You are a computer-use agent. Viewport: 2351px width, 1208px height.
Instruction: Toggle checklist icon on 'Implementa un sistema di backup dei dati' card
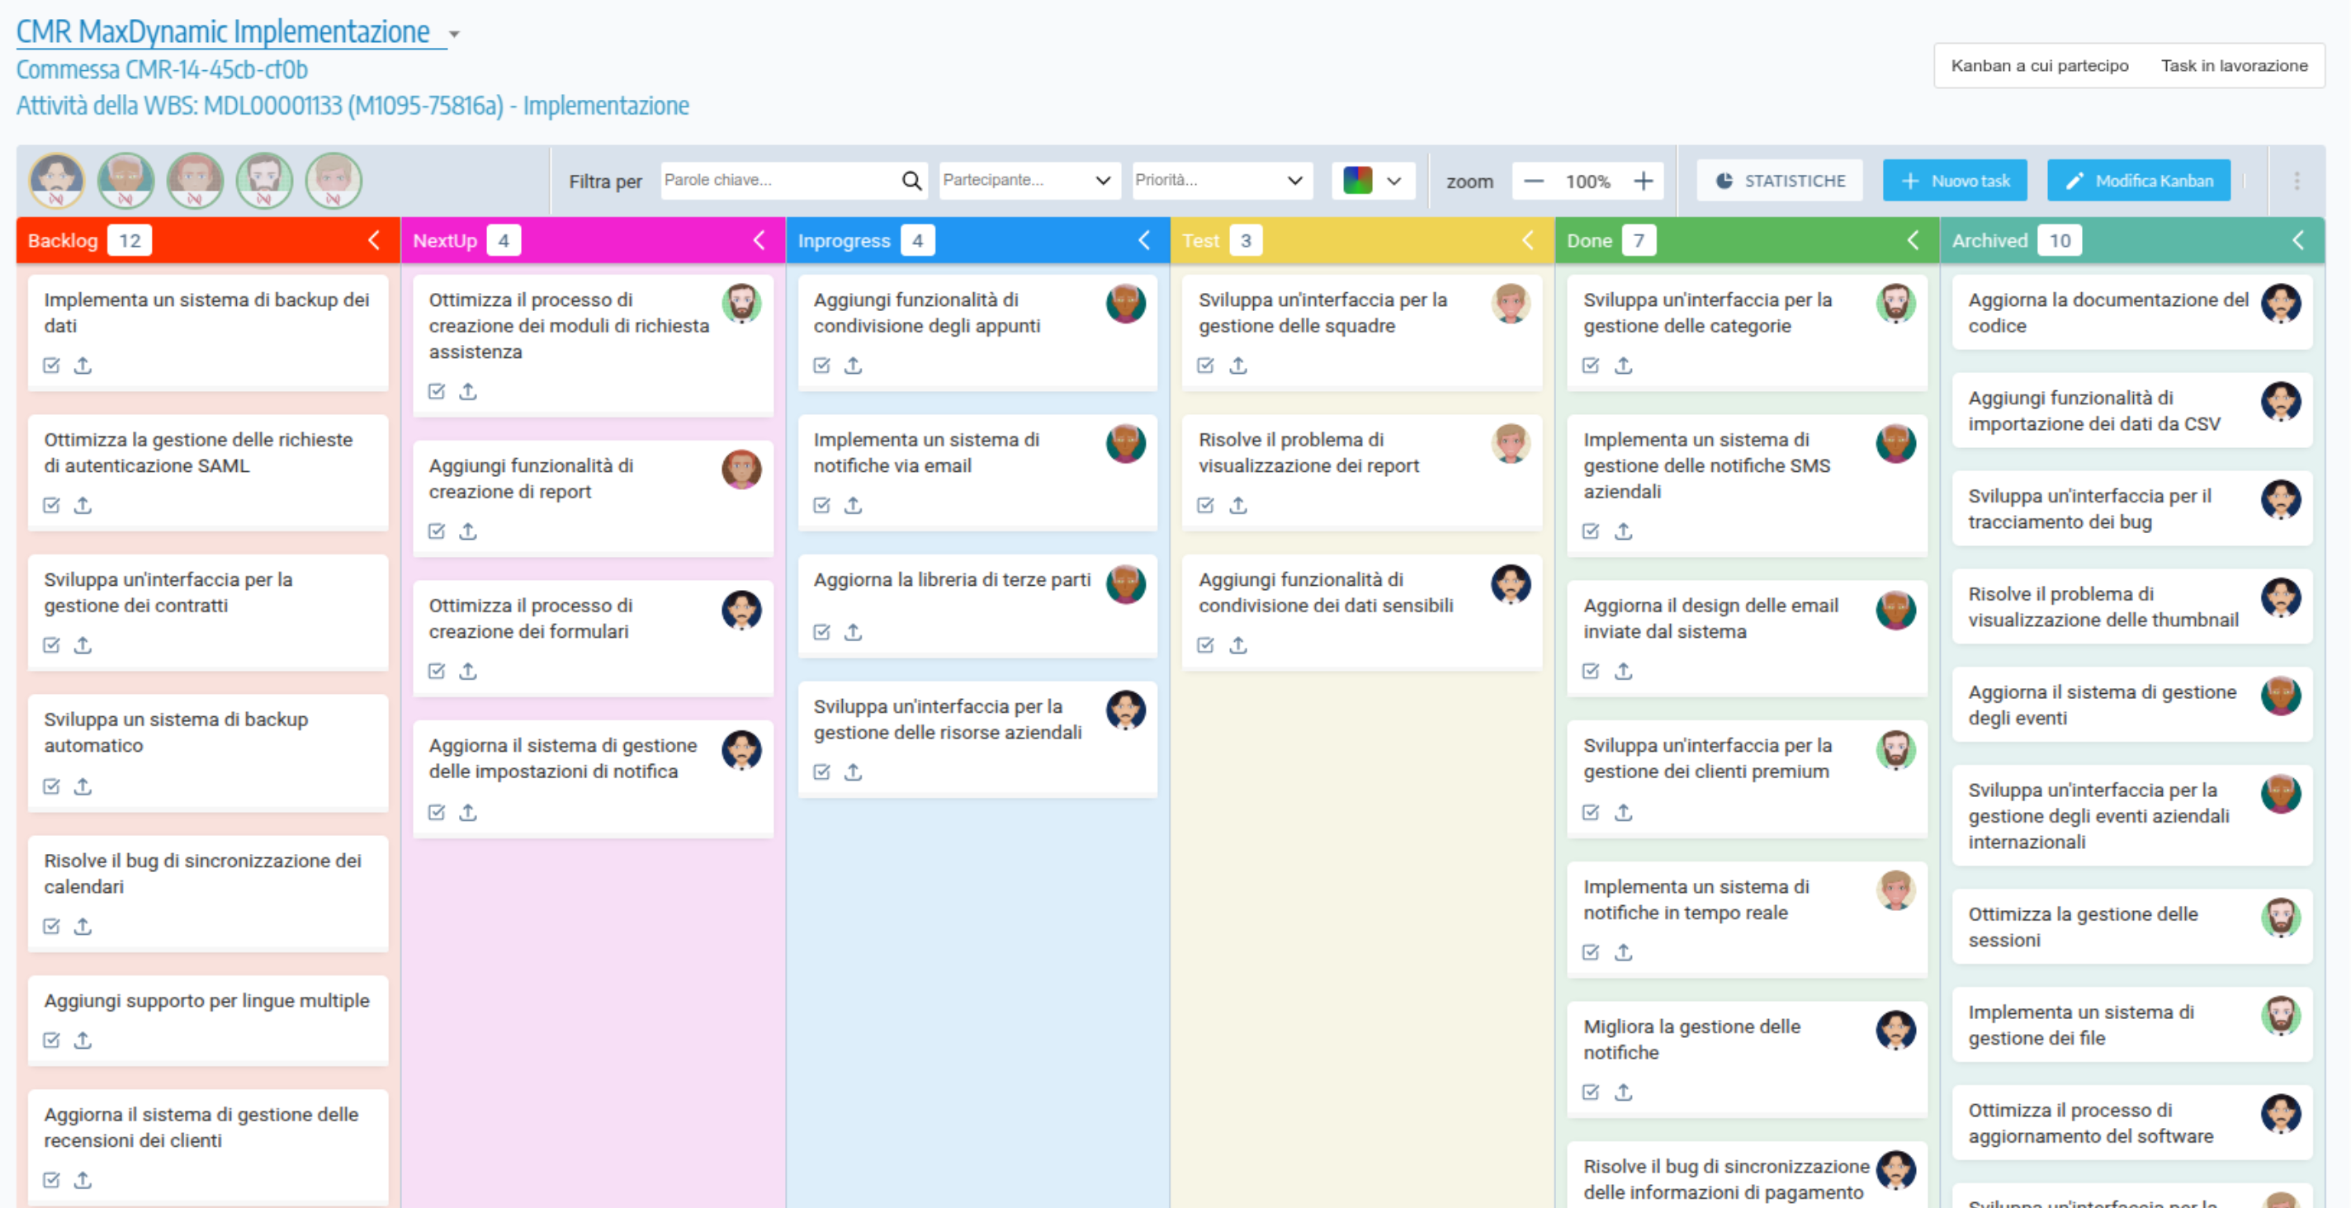(51, 365)
